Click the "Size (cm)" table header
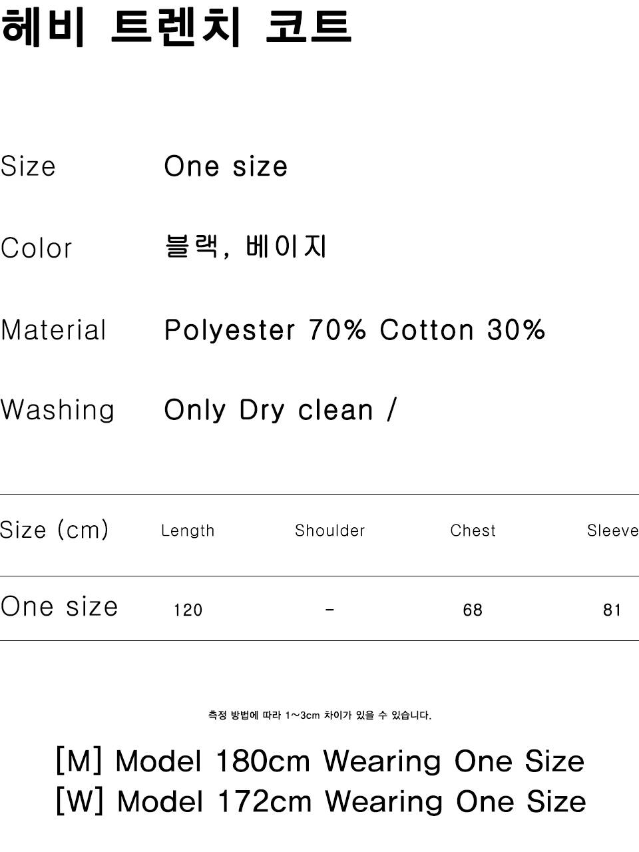The image size is (639, 852). pyautogui.click(x=54, y=530)
